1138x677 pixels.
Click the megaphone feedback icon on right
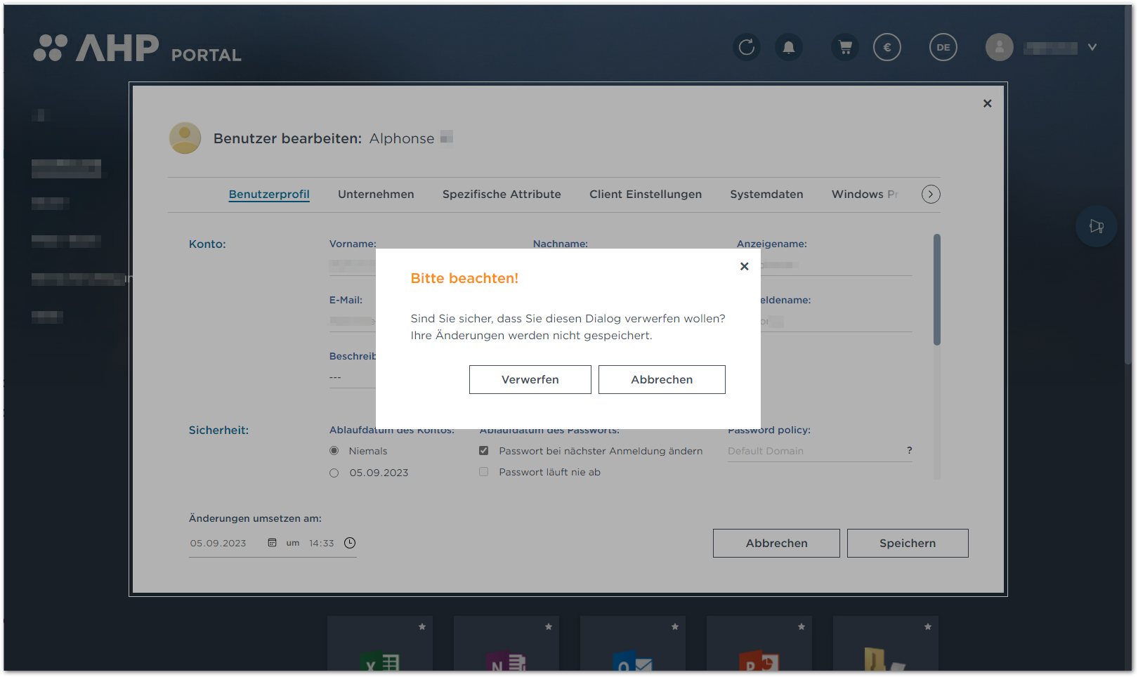pyautogui.click(x=1097, y=226)
